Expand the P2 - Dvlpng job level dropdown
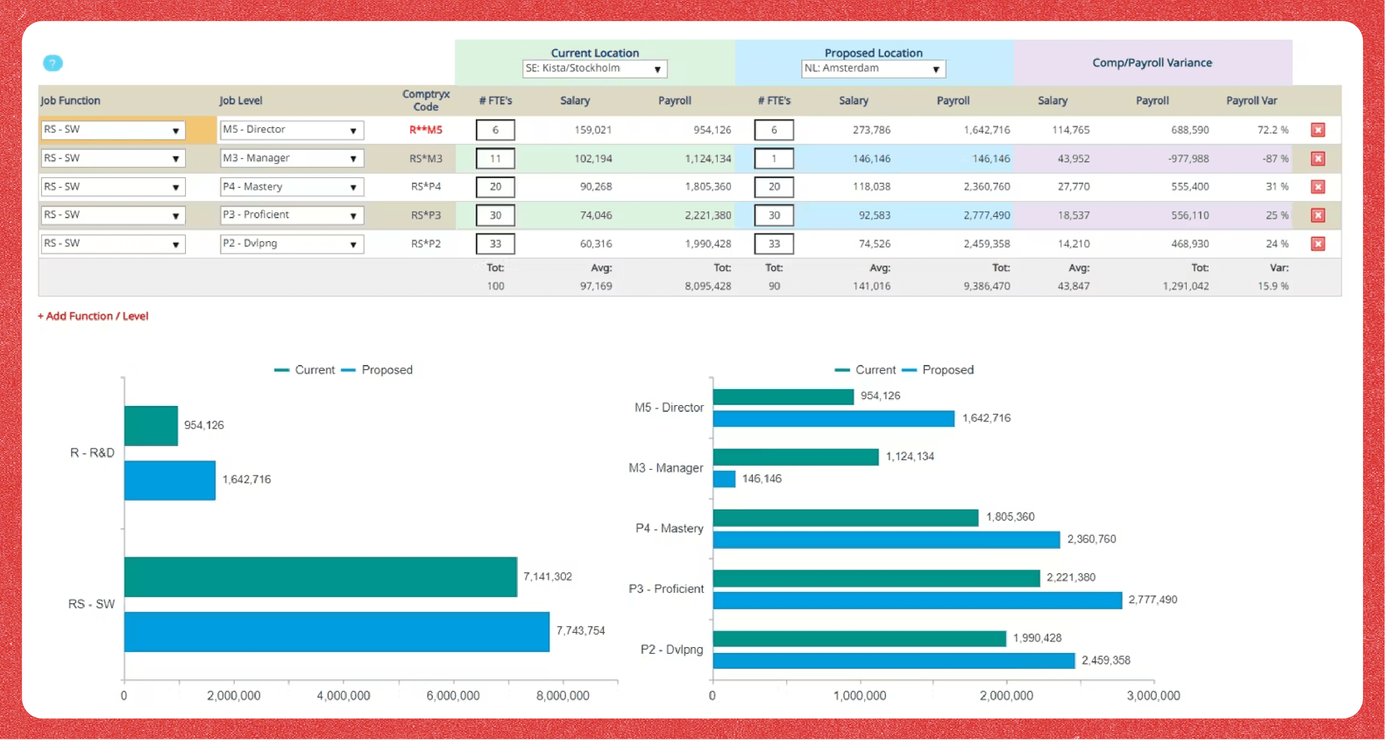The height and width of the screenshot is (740, 1385). pos(292,243)
